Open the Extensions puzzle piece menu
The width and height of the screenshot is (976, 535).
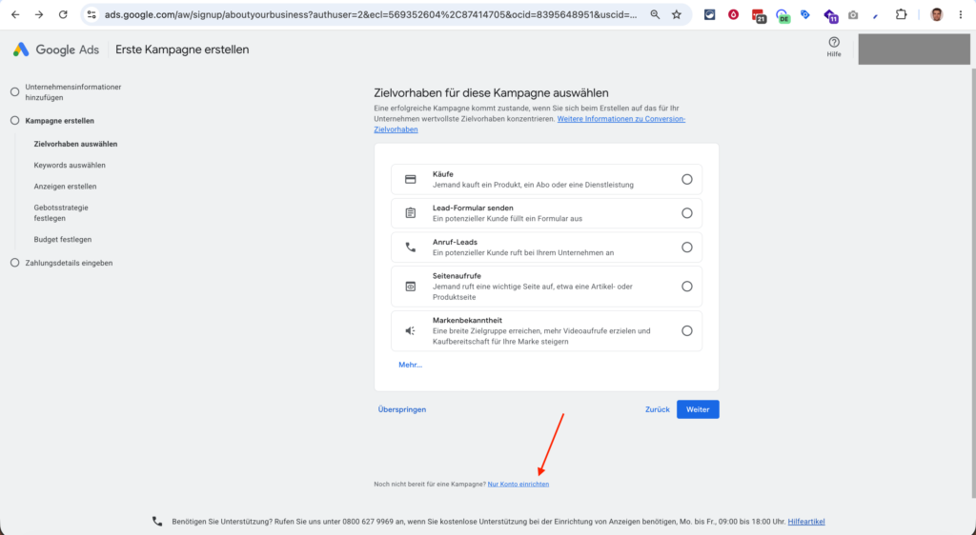click(x=901, y=14)
